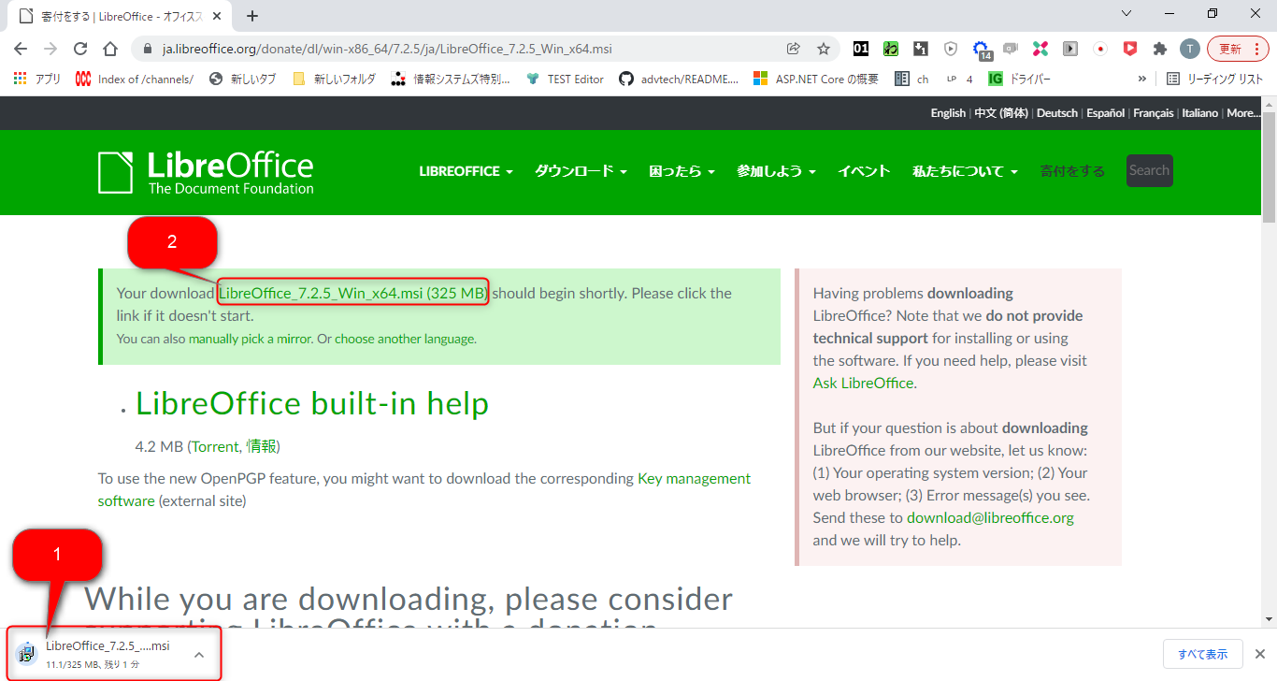Image resolution: width=1277 pixels, height=681 pixels.
Task: Open Index of /channels/ bookmark
Action: click(135, 80)
